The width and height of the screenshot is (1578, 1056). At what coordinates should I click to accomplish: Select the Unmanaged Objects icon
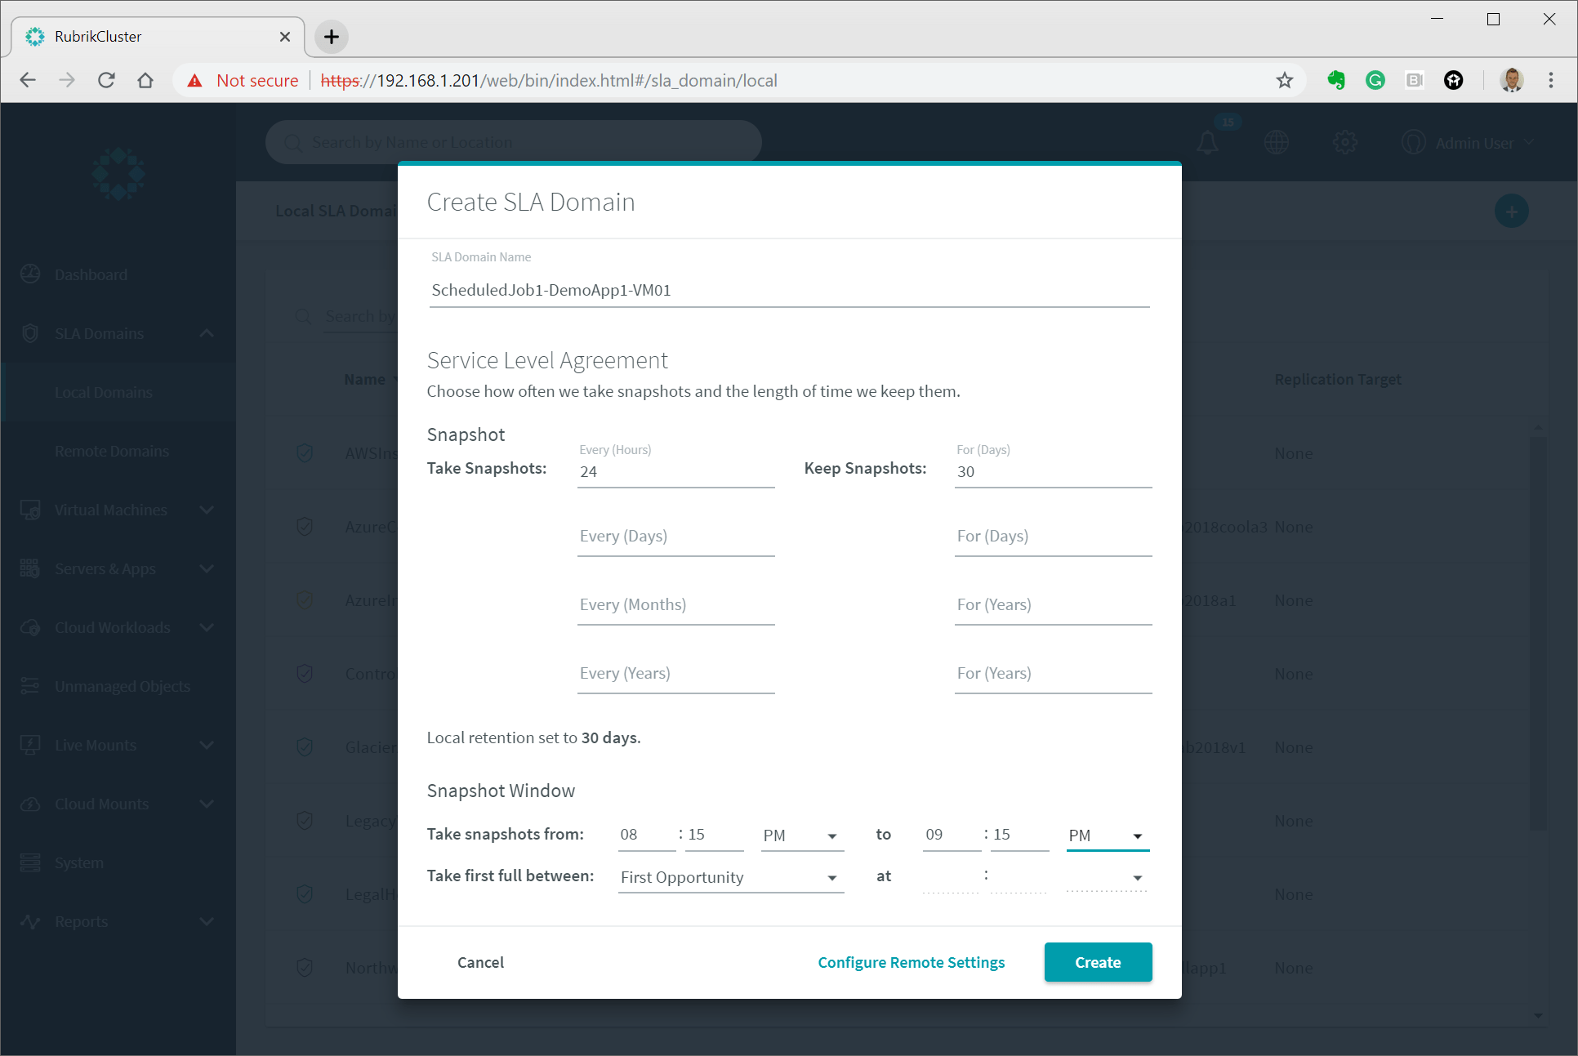(x=31, y=686)
